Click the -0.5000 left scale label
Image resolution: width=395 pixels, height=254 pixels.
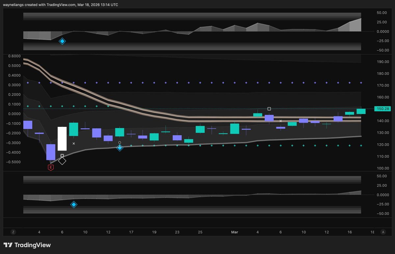tap(13, 162)
